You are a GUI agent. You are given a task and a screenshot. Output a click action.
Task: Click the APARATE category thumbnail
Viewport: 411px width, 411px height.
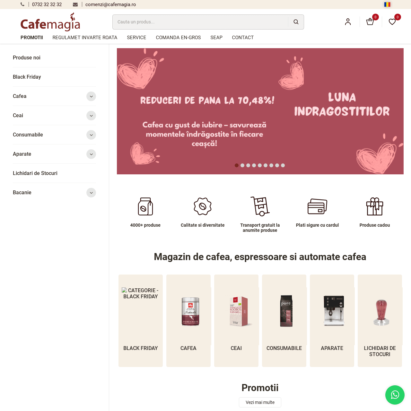pyautogui.click(x=332, y=311)
